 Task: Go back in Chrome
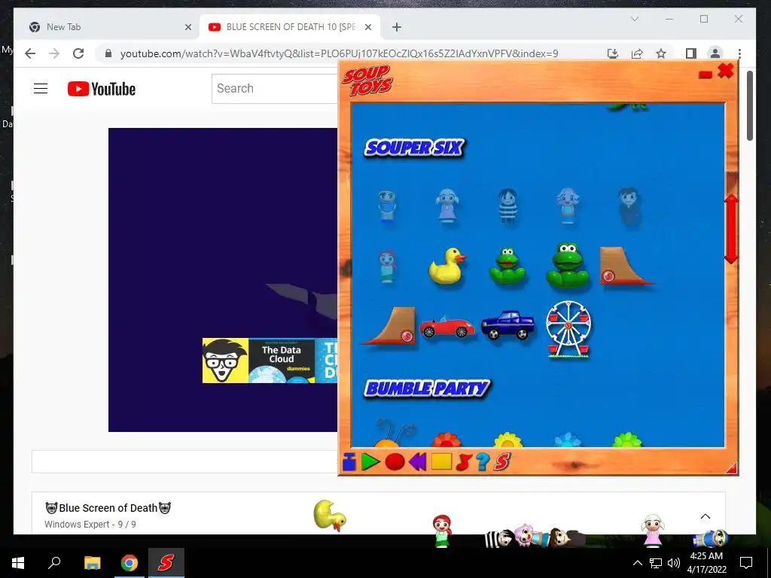pyautogui.click(x=30, y=53)
